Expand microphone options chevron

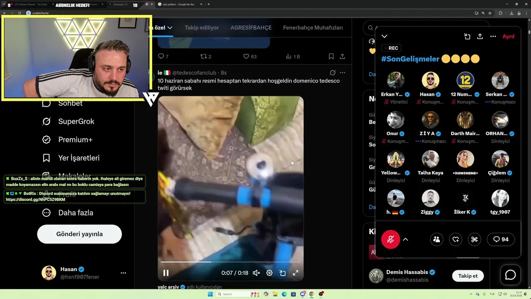pyautogui.click(x=405, y=239)
